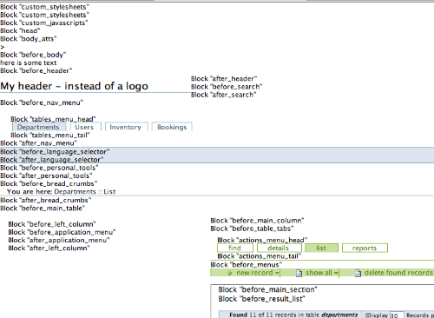
Task: Click the text Block "before_table_tabs"
Action: click(252, 229)
